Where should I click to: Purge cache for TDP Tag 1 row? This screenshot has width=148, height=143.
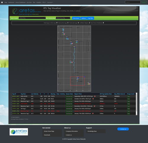coord(128,99)
